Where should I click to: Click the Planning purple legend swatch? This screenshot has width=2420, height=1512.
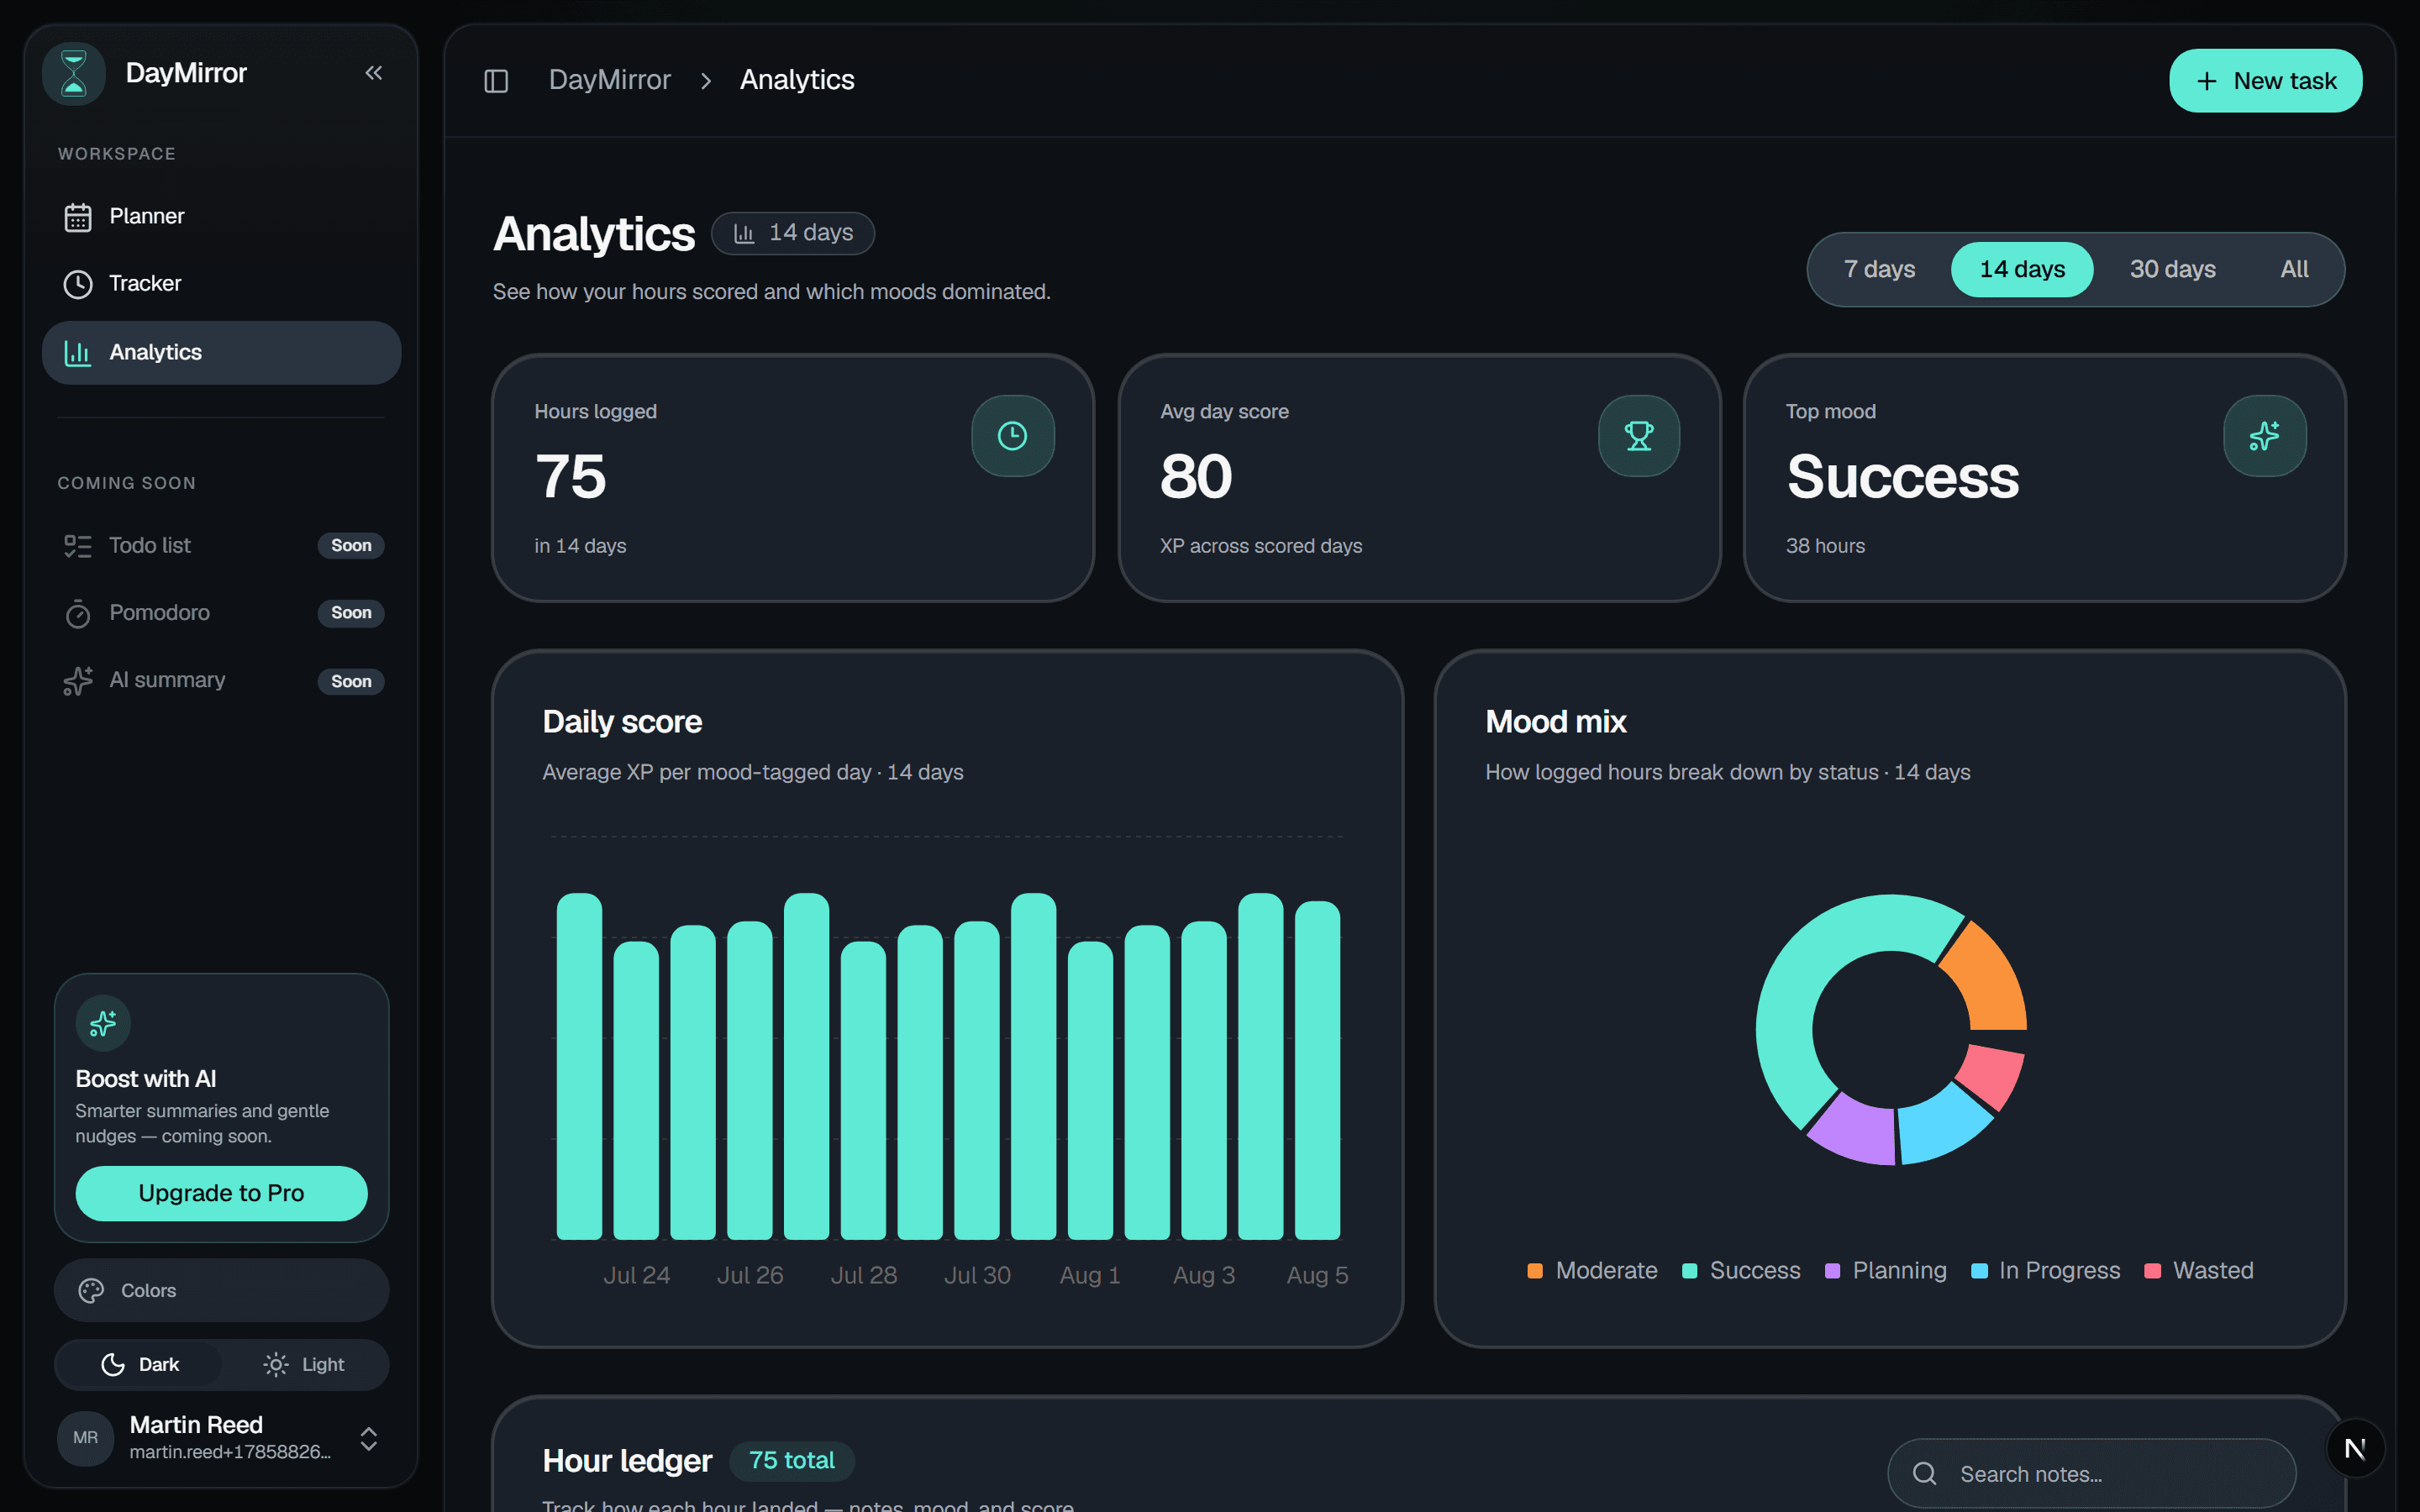tap(1832, 1271)
